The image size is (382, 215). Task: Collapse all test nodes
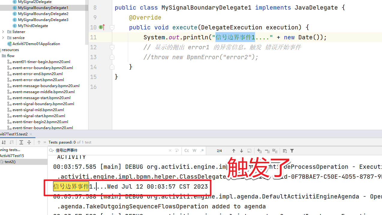29,142
